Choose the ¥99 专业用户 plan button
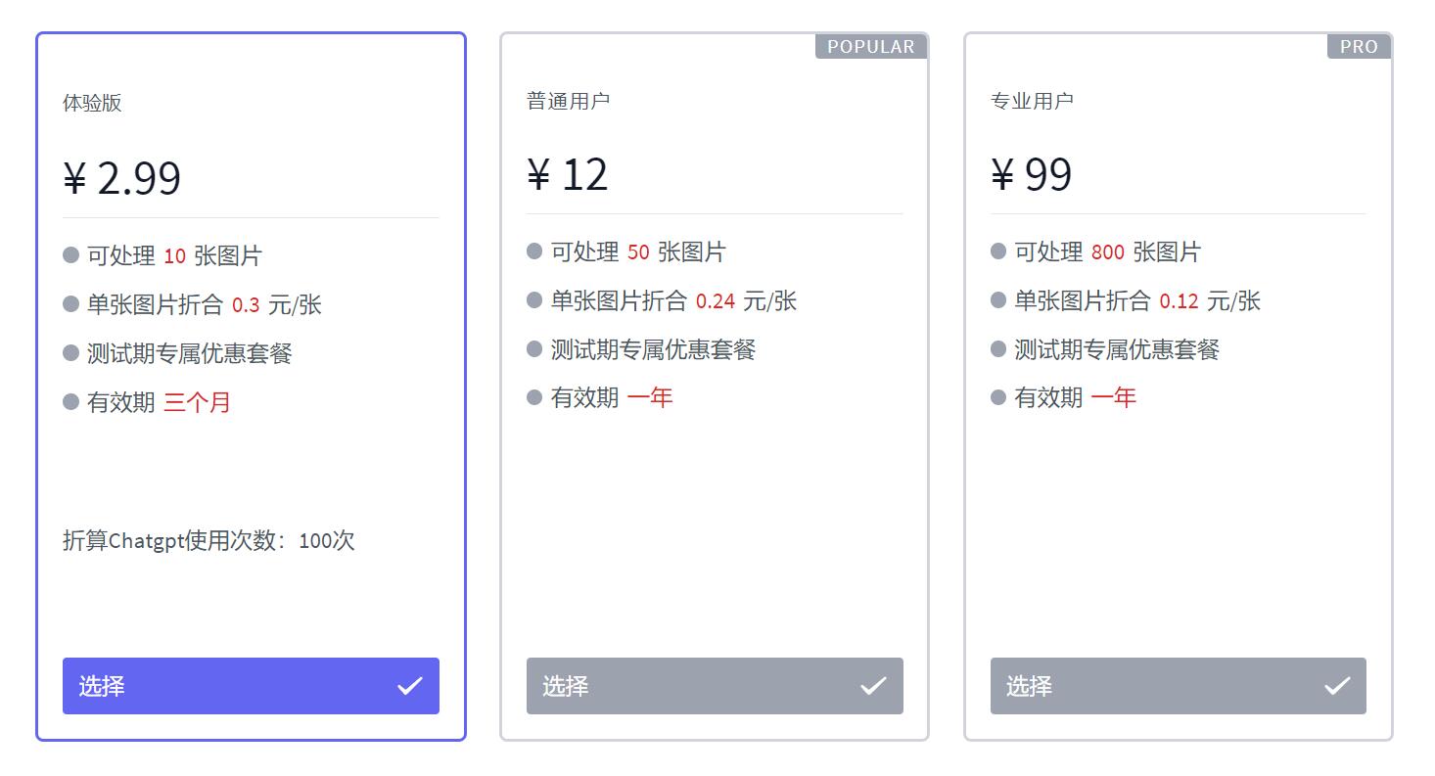 (x=1179, y=686)
